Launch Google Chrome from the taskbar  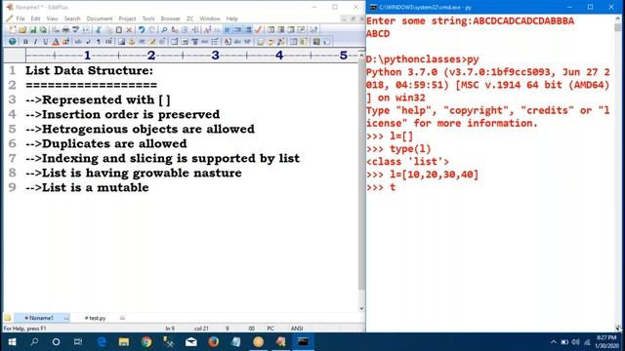point(146,342)
